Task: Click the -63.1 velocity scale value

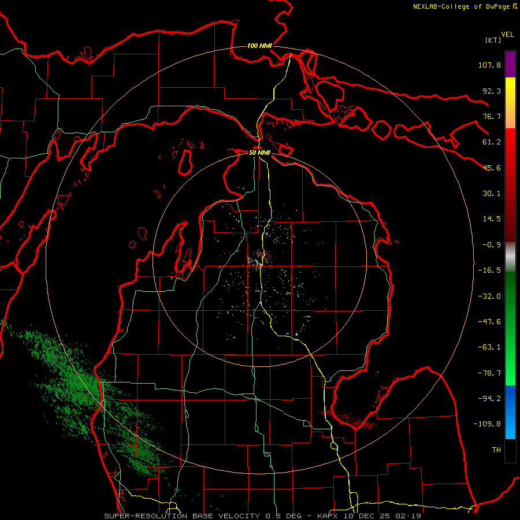Action: point(489,347)
